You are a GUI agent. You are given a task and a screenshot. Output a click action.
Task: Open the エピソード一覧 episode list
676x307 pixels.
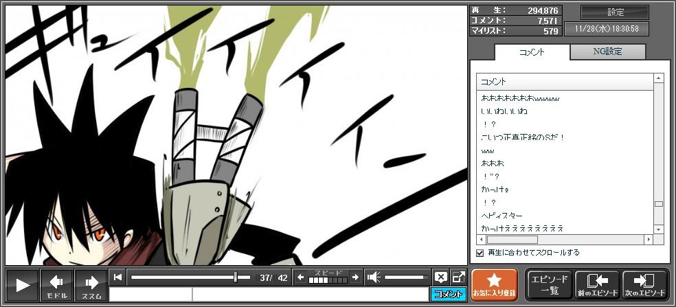549,285
